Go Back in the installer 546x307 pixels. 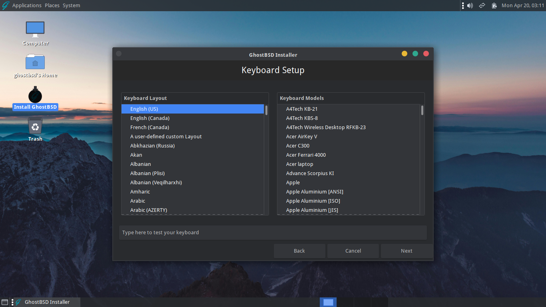pyautogui.click(x=299, y=251)
